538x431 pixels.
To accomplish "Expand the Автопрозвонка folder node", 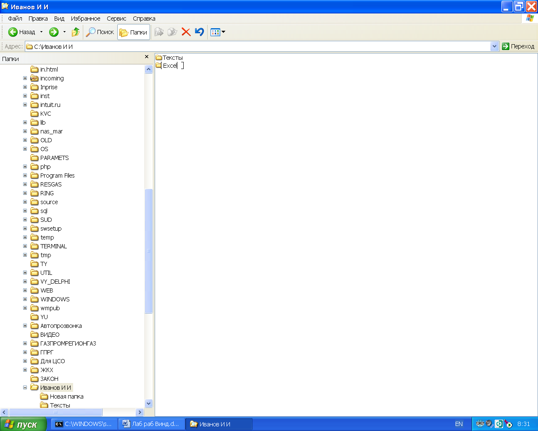I will pos(25,326).
